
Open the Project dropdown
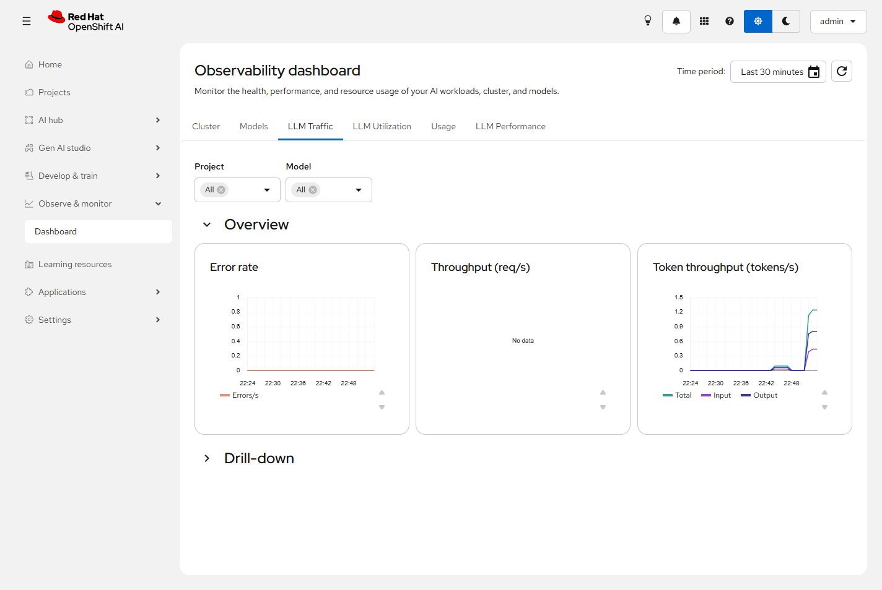267,190
